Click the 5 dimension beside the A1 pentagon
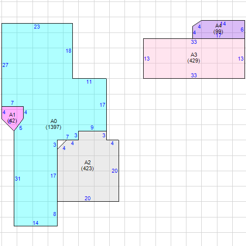 tap(21, 128)
